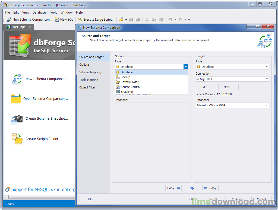This screenshot has width=278, height=210.
Task: Click the Create Schema Snapshot camera icon
Action: click(17, 119)
